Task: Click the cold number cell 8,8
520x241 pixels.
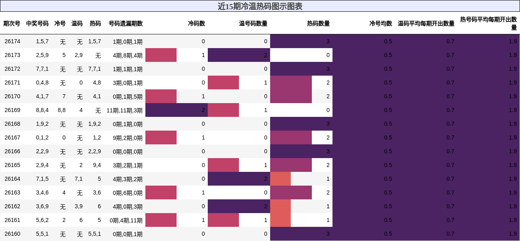Action: (x=62, y=110)
